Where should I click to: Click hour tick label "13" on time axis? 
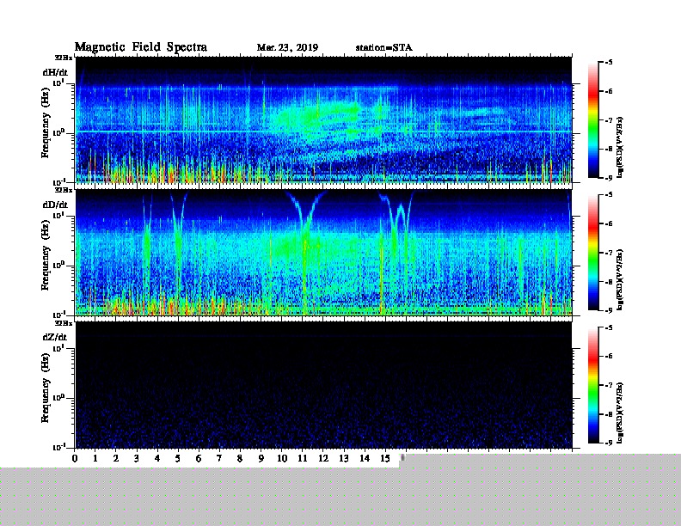(x=344, y=458)
